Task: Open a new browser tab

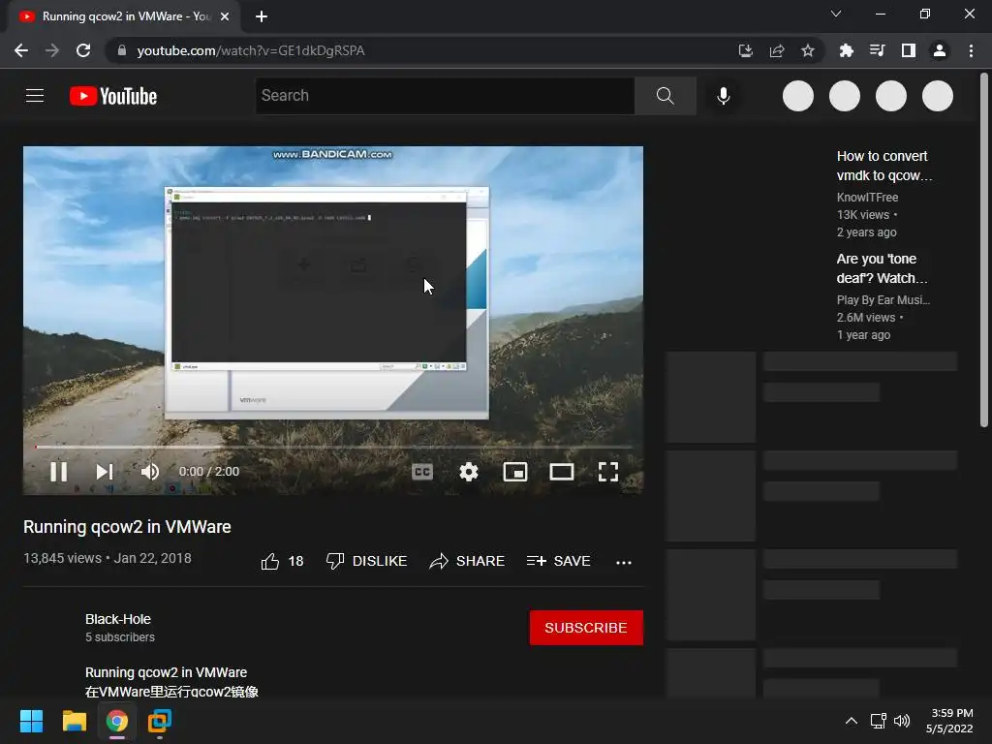Action: tap(262, 16)
